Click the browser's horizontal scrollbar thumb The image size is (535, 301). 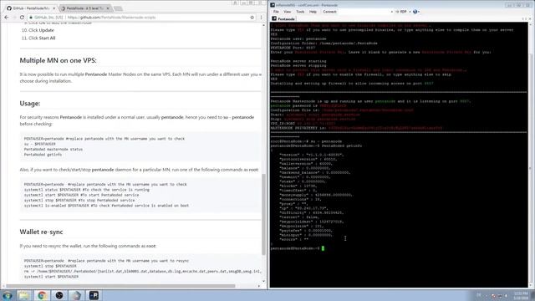(x=120, y=286)
